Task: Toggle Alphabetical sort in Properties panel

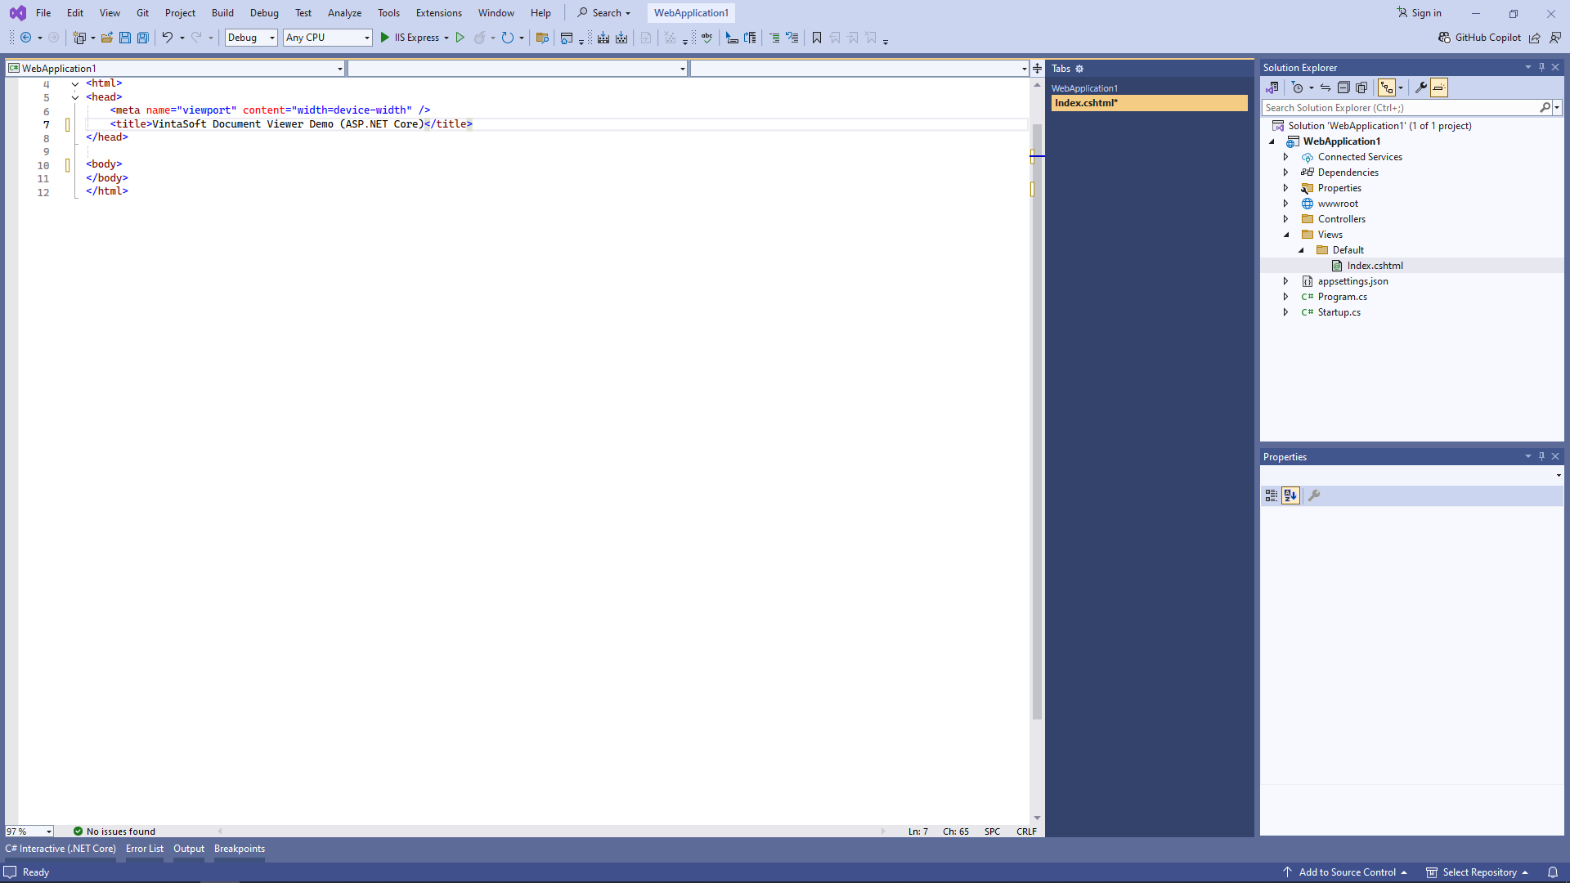Action: tap(1290, 495)
